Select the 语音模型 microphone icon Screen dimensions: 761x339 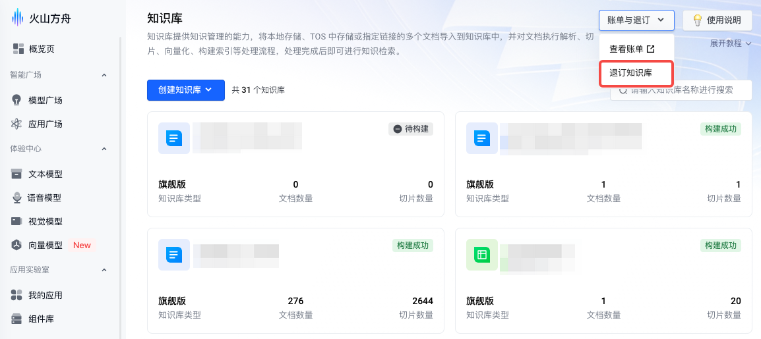pos(17,197)
